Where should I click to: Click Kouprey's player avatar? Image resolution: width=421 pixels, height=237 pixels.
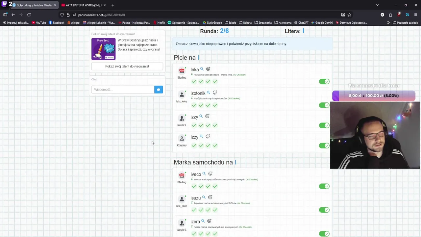click(182, 138)
